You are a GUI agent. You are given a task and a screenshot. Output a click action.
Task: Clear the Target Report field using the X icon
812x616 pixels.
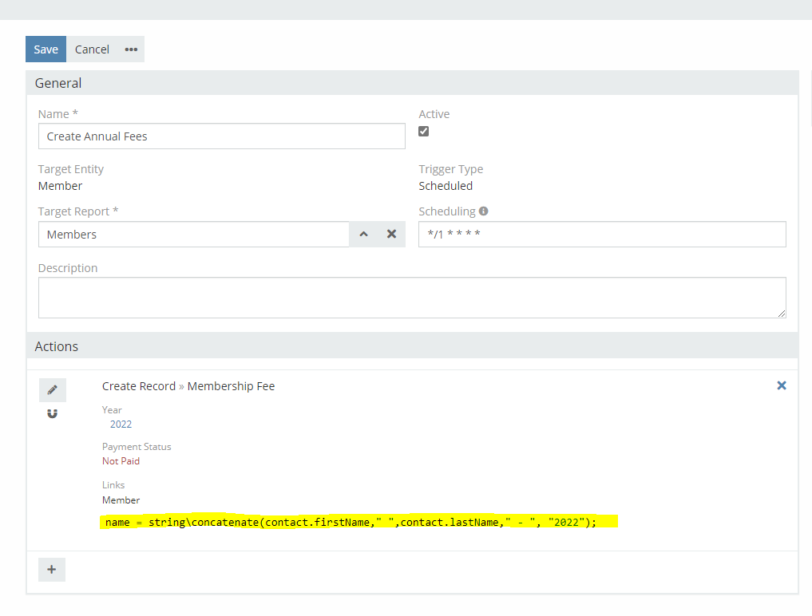click(391, 235)
